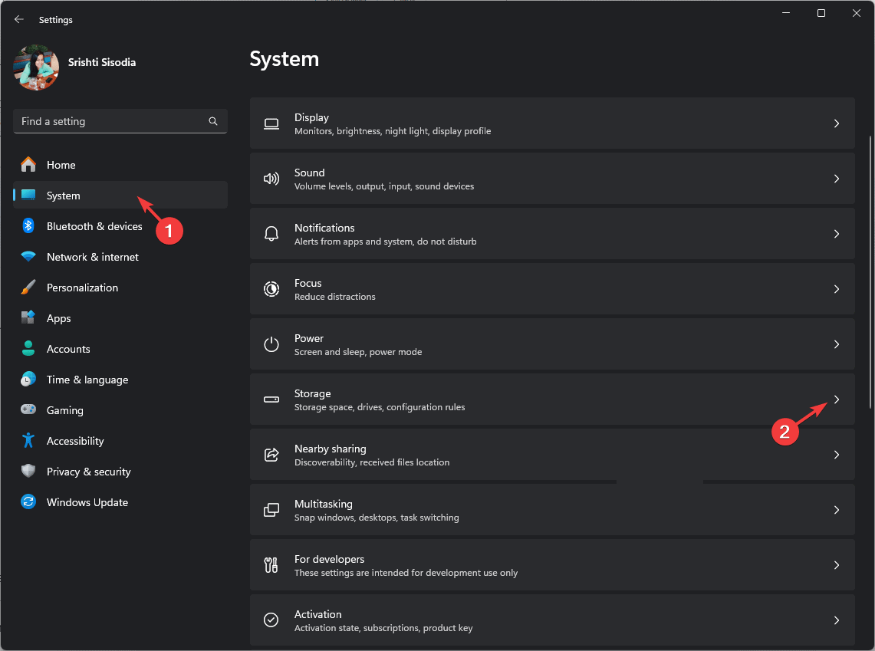Open the Power settings chevron
The image size is (875, 651).
(x=837, y=344)
